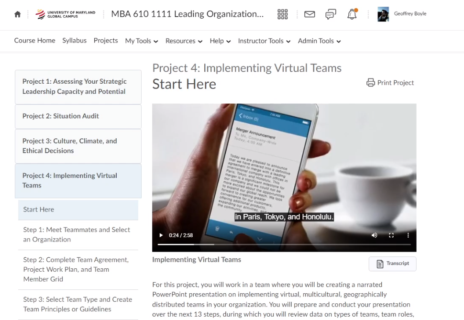Click Geoffrey Boyle profile avatar
The image size is (464, 320).
tap(383, 14)
